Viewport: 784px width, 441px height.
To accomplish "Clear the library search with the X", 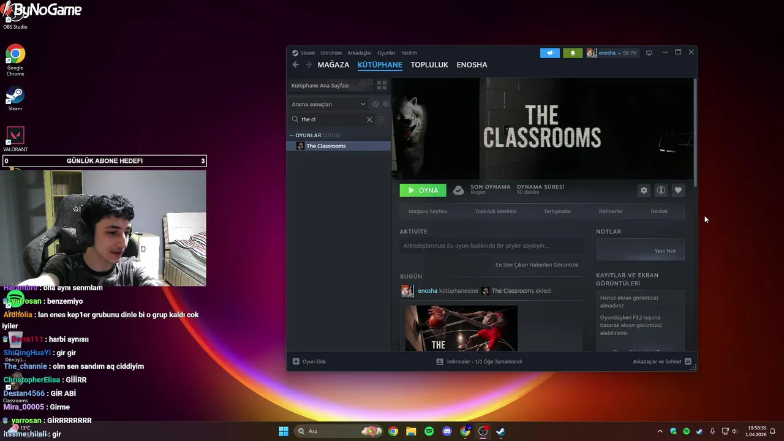I will (369, 119).
